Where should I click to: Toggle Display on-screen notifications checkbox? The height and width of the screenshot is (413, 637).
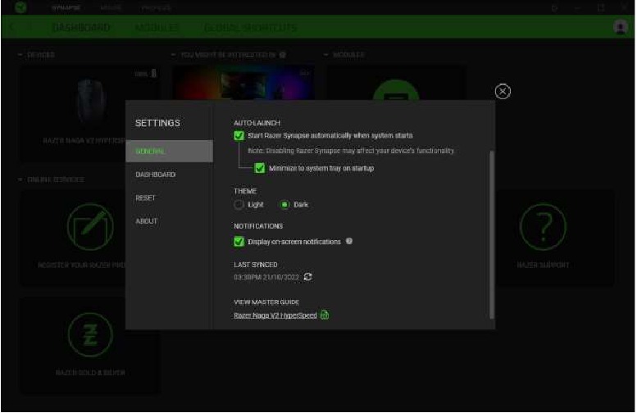point(239,242)
